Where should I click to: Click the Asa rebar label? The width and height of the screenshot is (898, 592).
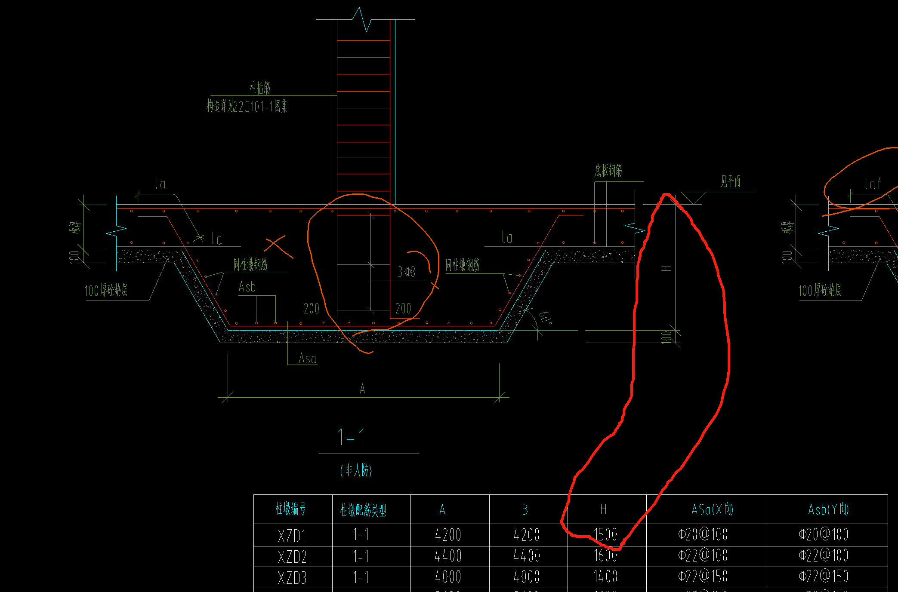308,359
